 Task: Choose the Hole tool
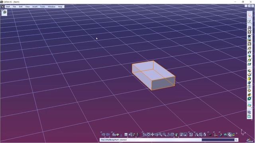click(249, 44)
